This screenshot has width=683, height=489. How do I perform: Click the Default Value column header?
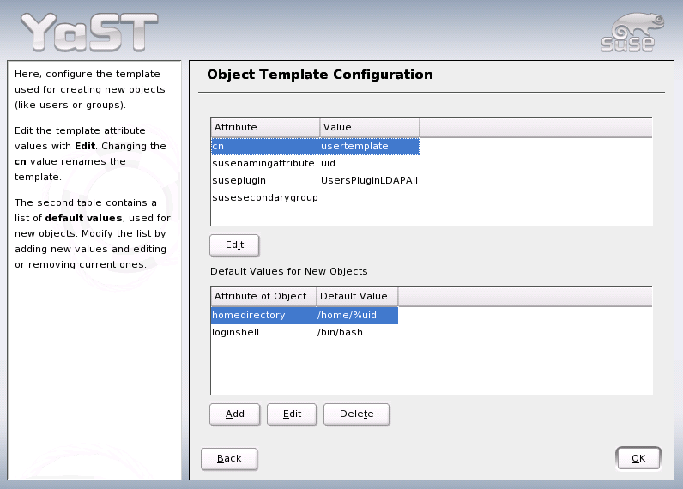pos(357,296)
